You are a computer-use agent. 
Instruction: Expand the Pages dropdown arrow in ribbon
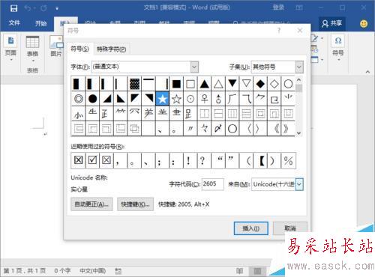coord(11,60)
